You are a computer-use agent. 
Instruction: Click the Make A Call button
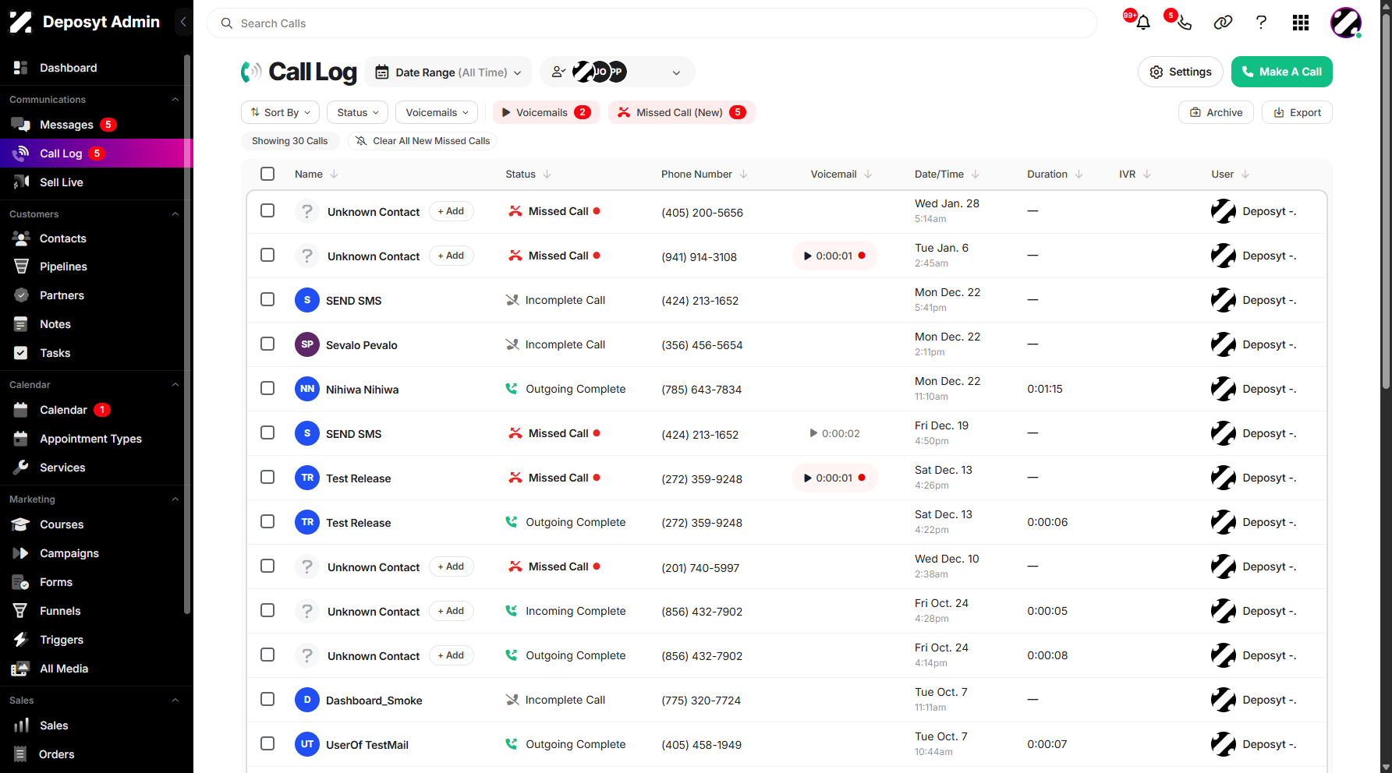pyautogui.click(x=1281, y=72)
